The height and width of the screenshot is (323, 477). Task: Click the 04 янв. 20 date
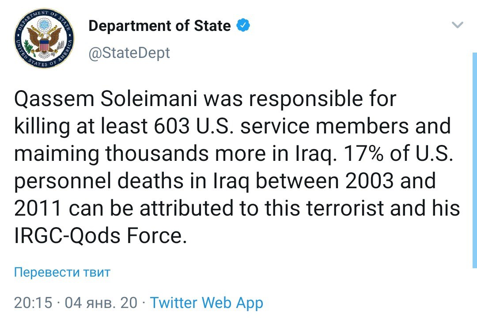[x=101, y=303]
